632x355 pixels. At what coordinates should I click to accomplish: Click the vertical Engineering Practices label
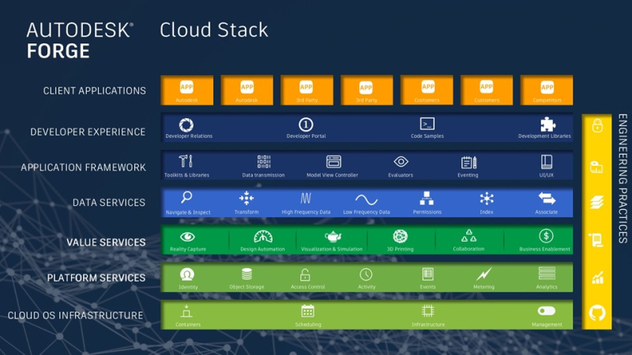point(623,179)
